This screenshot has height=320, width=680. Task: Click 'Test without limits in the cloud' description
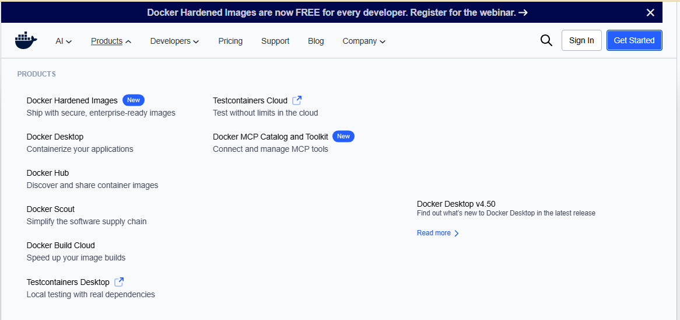pos(265,113)
